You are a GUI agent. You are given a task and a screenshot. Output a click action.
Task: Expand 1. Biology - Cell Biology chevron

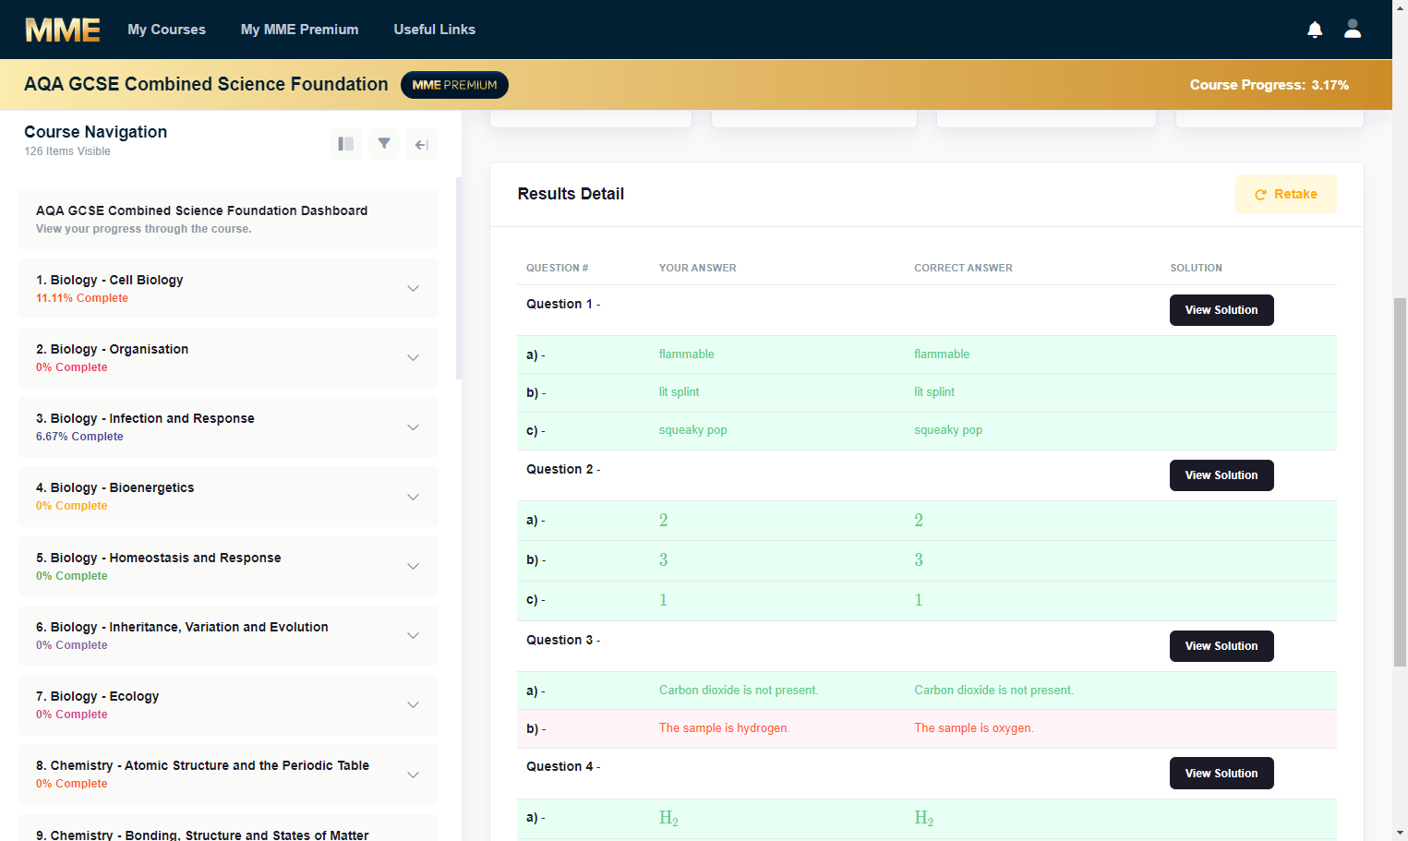[x=413, y=289]
